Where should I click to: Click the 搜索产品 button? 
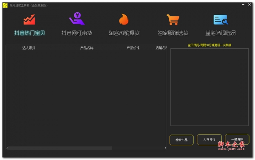point(181,140)
